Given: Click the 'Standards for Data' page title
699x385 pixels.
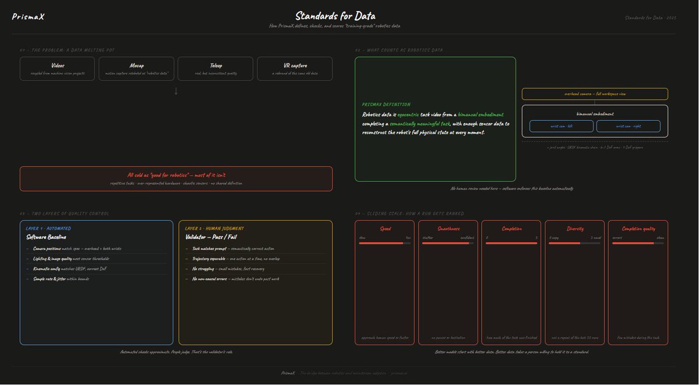Looking at the screenshot, I should [335, 16].
